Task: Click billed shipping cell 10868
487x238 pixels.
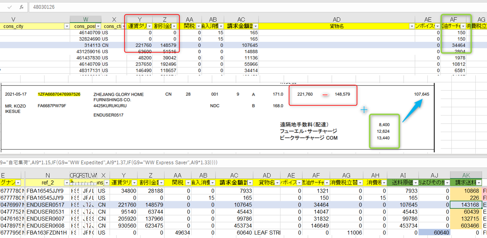Action: coord(466,191)
